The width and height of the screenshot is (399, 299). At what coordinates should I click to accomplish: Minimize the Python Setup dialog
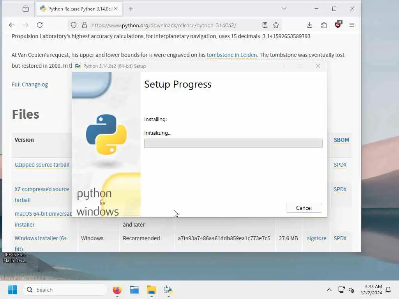click(x=282, y=66)
